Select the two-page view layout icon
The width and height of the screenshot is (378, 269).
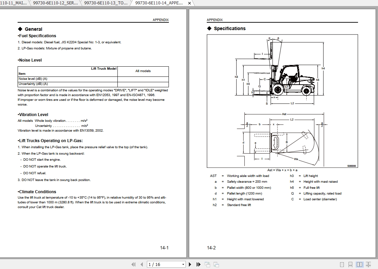tap(359, 264)
